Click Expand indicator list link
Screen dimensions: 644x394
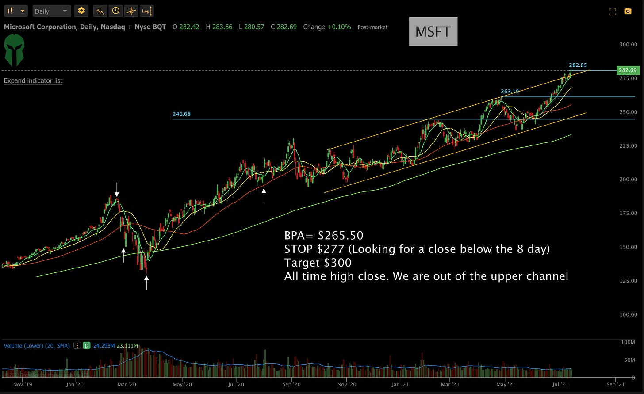click(x=33, y=80)
